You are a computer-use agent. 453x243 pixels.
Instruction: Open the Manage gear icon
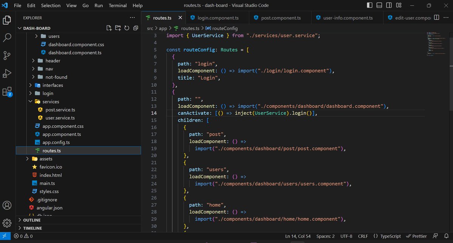(7, 223)
